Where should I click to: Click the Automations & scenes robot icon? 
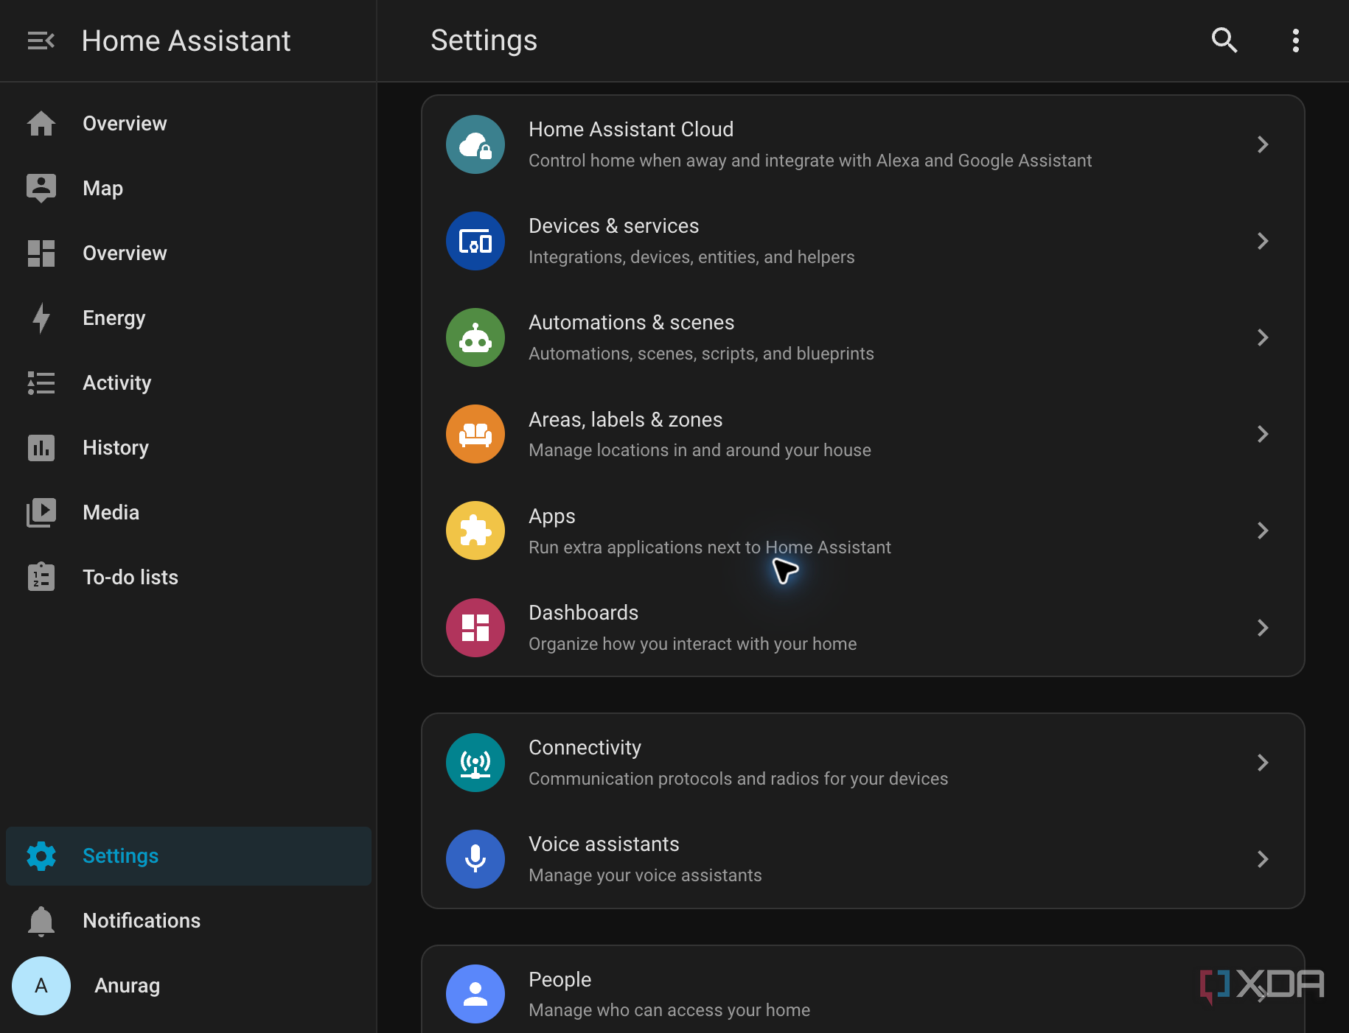475,337
